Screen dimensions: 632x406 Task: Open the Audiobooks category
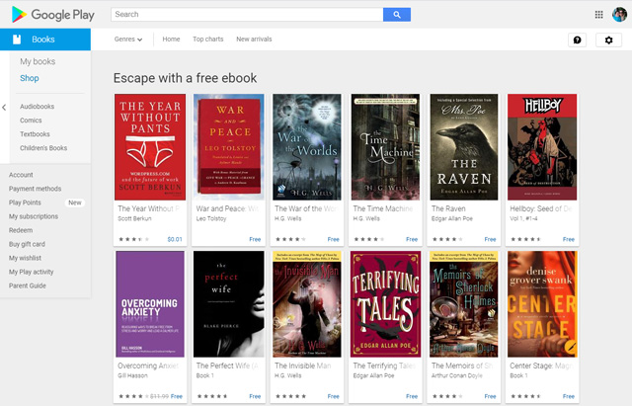point(38,107)
